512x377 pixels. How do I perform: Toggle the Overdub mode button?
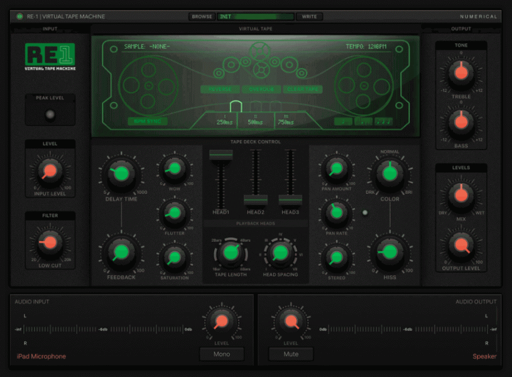pyautogui.click(x=261, y=89)
